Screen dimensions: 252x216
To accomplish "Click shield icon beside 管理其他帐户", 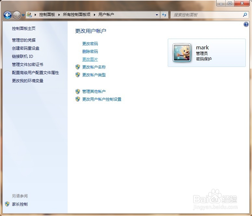I will coord(78,91).
